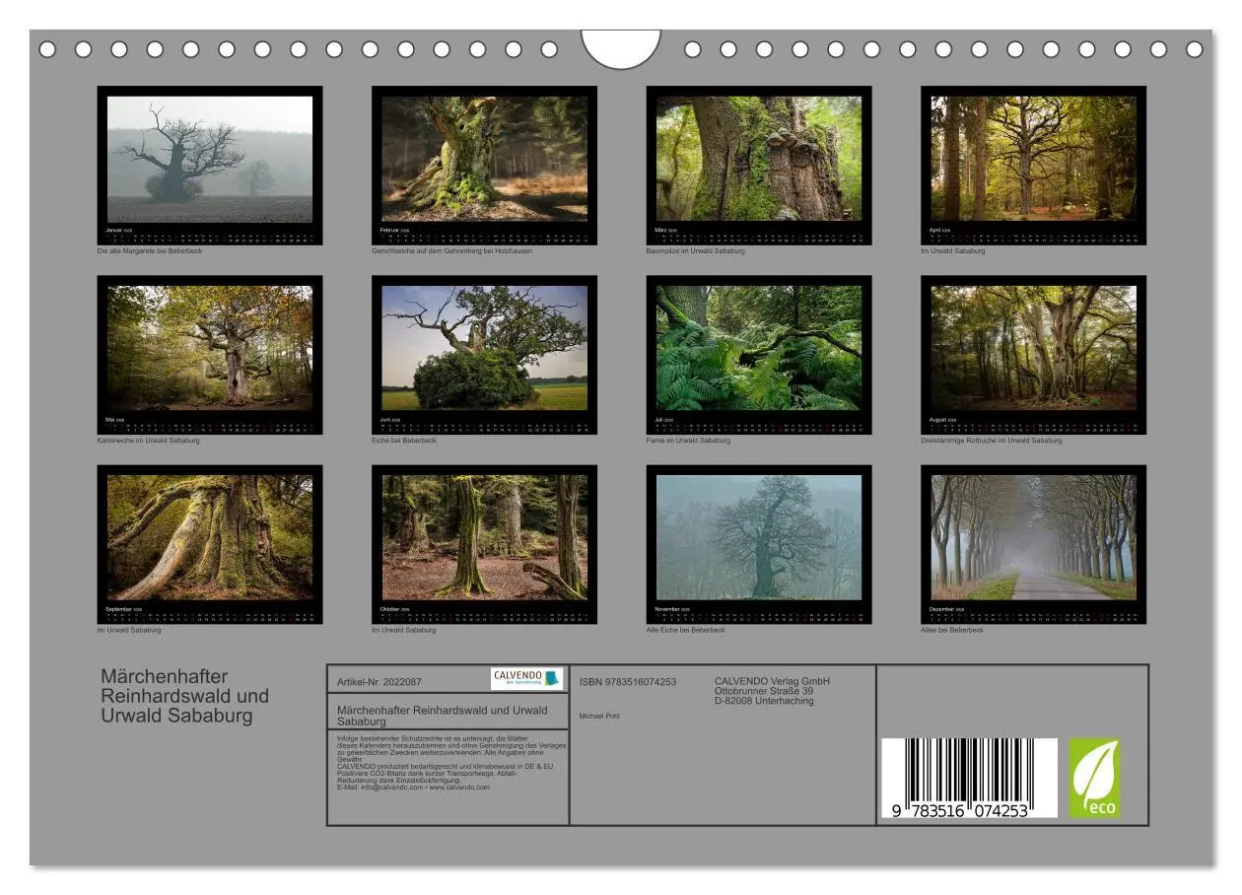Open the September mossy trunk photo
The image size is (1242, 895).
coord(210,537)
